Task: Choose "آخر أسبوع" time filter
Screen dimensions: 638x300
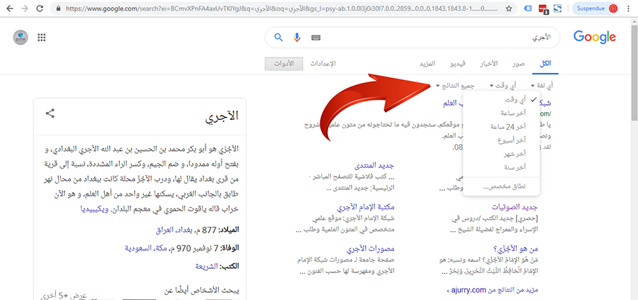Action: (510, 140)
